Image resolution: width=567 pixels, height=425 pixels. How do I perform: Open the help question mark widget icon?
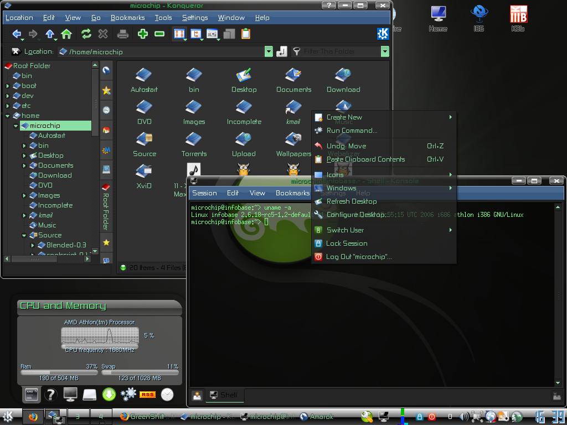(50, 394)
